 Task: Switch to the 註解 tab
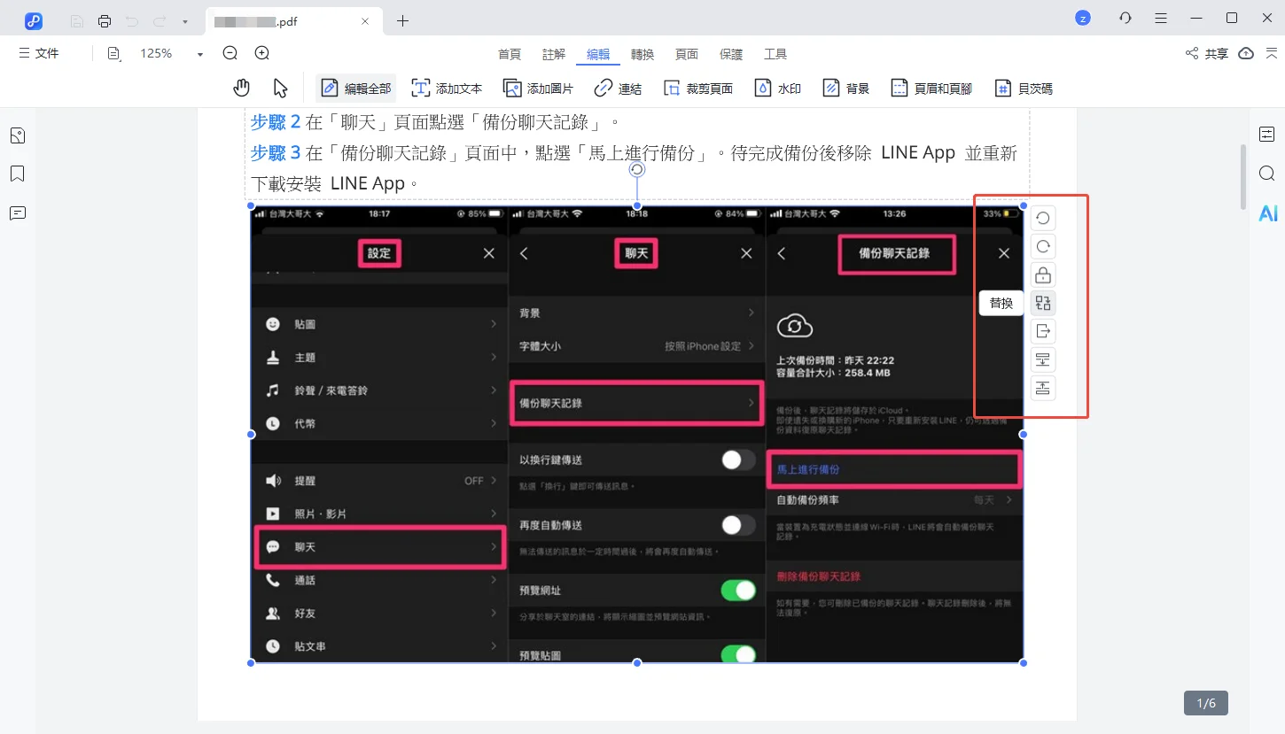554,54
